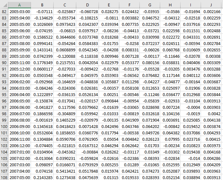Image resolution: width=223 pixels, height=180 pixels.
Task: Click cell with value -0.07111
Action: point(42,12)
